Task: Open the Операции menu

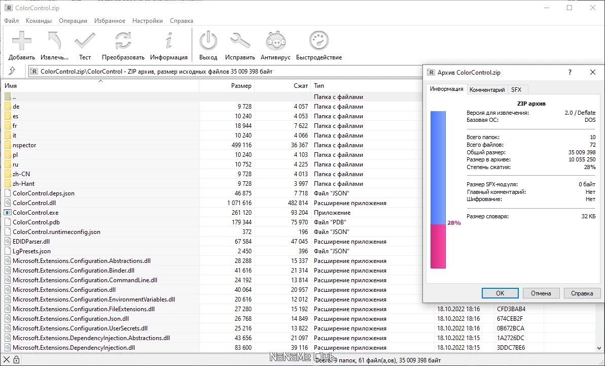Action: 73,21
